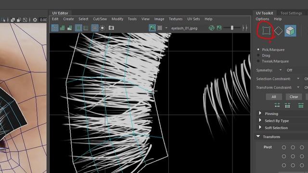Click the green and white stepped blocks icon
The image size is (308, 173).
point(70,28)
